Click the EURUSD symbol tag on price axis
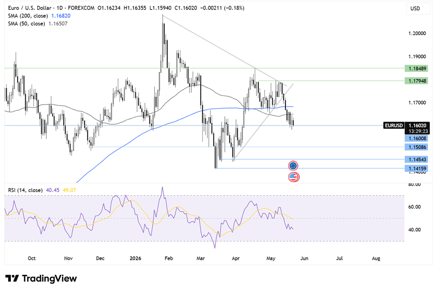The height and width of the screenshot is (292, 437). 394,126
